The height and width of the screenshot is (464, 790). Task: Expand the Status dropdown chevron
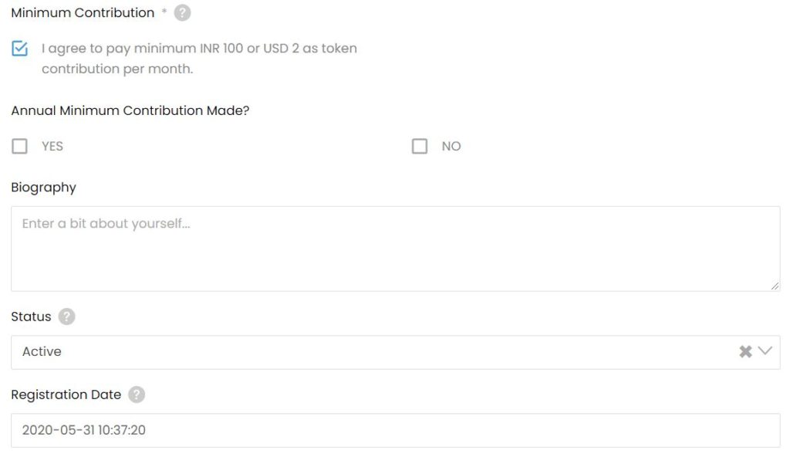tap(765, 351)
